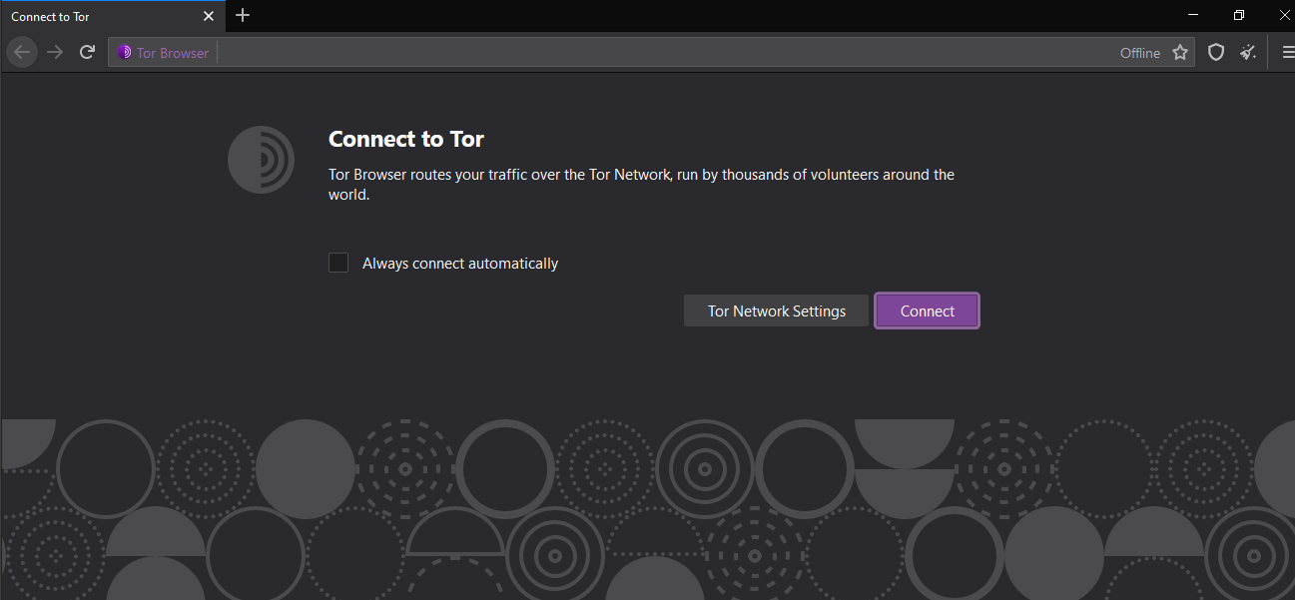Close the Connect to Tor tab
The image size is (1295, 600).
(x=209, y=16)
